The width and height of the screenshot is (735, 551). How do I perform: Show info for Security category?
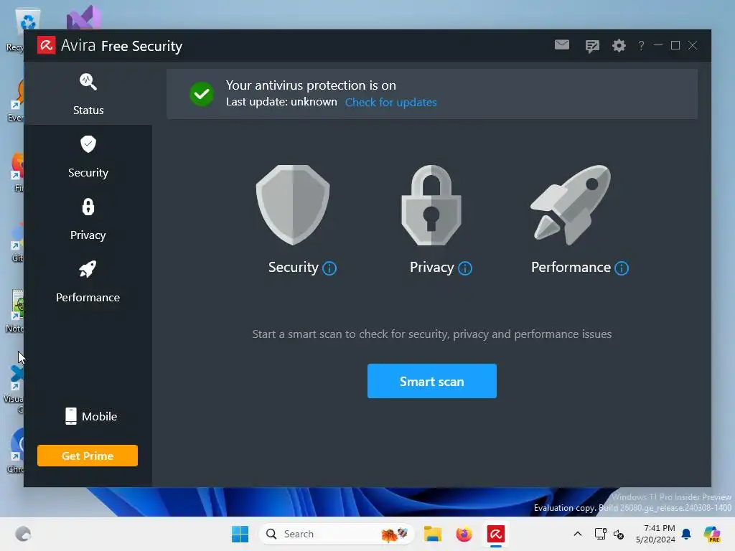pyautogui.click(x=329, y=268)
